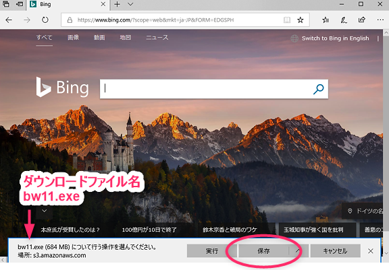
Task: Click キャンセル to cancel the download
Action: tap(335, 251)
